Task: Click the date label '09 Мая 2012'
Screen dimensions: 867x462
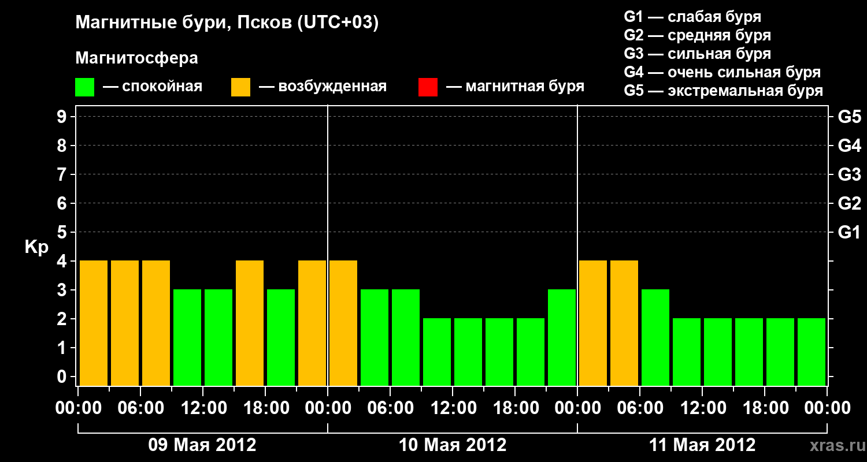Action: 202,445
